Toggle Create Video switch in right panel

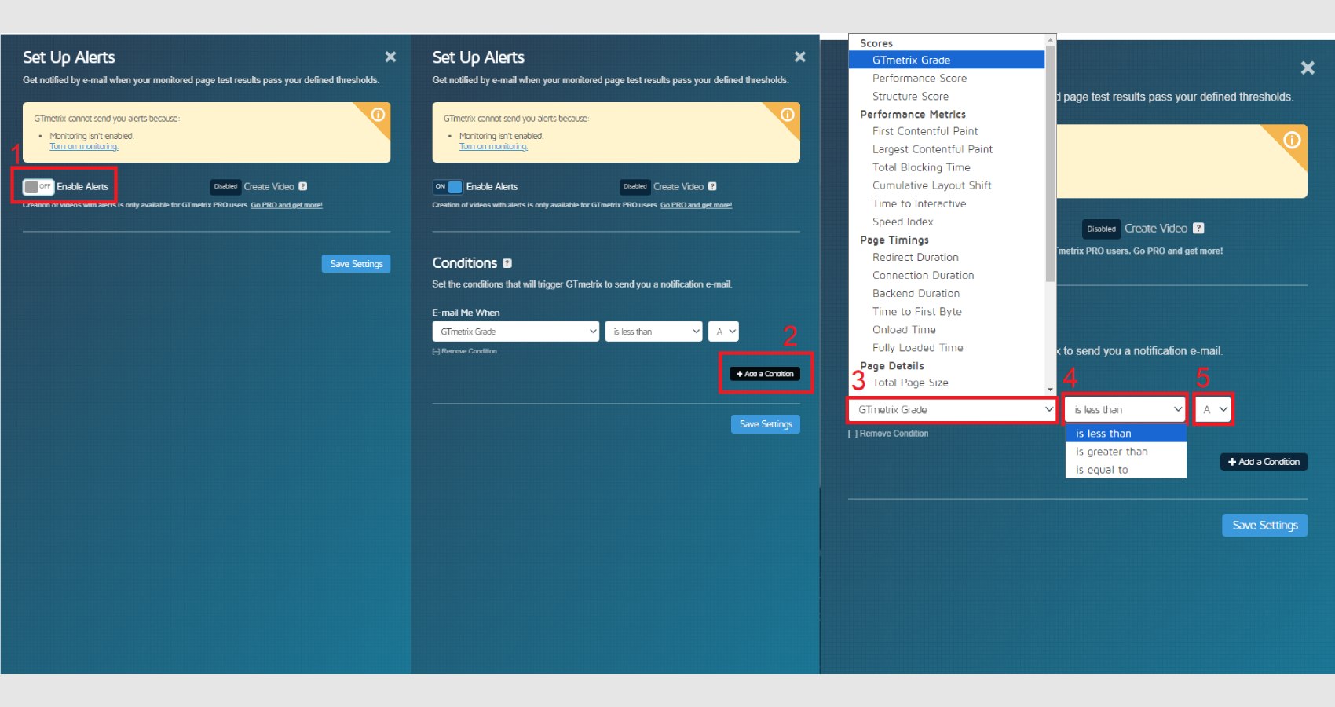point(1101,229)
